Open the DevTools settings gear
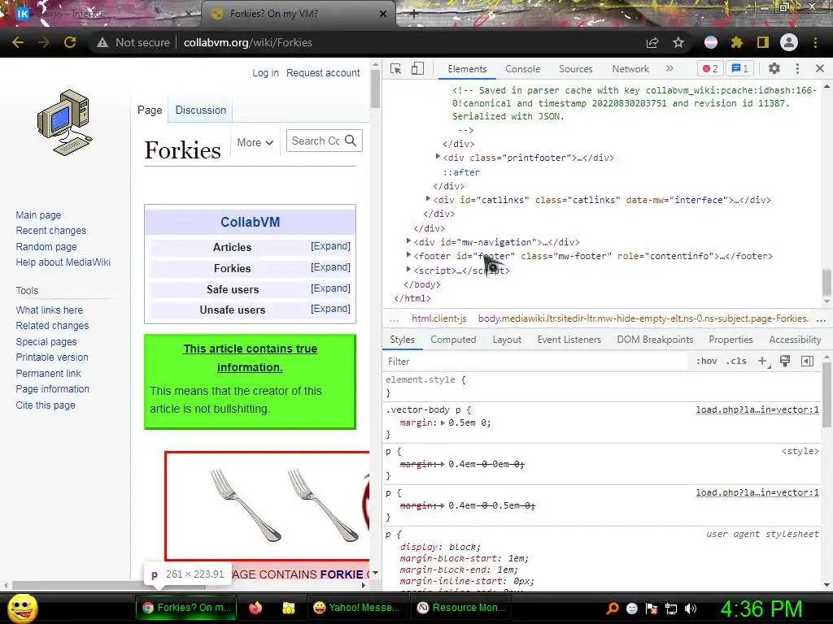833x624 pixels. click(774, 68)
